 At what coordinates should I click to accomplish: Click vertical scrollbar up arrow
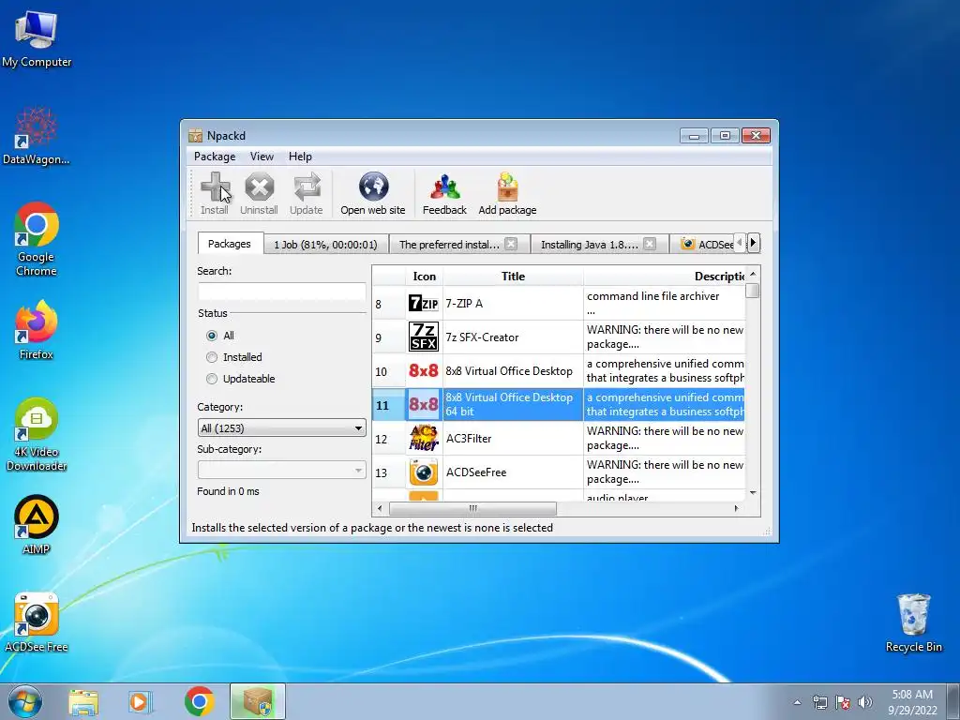pos(753,274)
